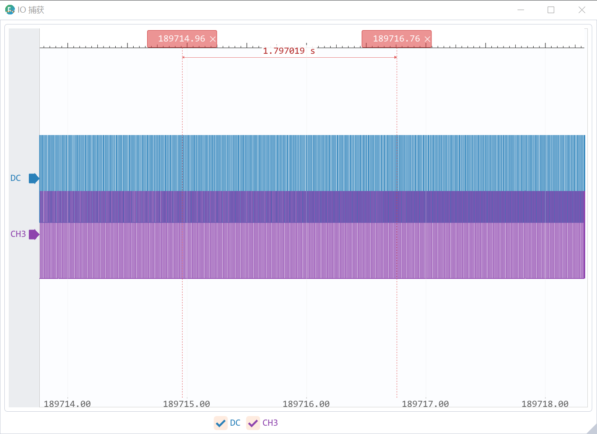Close the IO 捕获 window

(582, 10)
